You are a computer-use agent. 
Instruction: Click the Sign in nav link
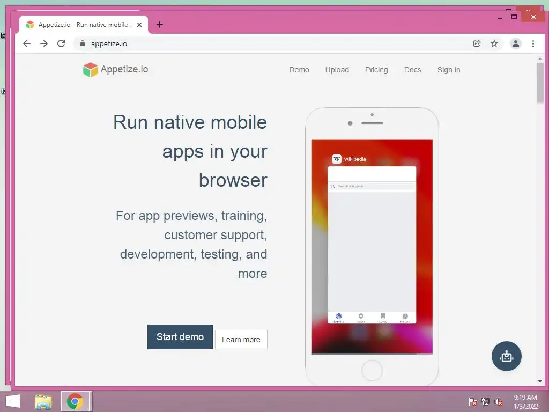[x=449, y=70]
